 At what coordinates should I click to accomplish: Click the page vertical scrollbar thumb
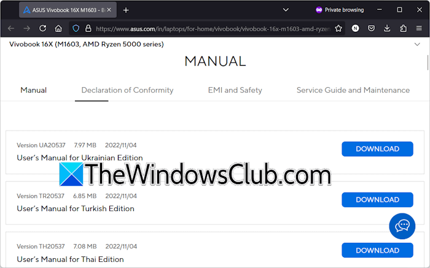tap(428, 63)
